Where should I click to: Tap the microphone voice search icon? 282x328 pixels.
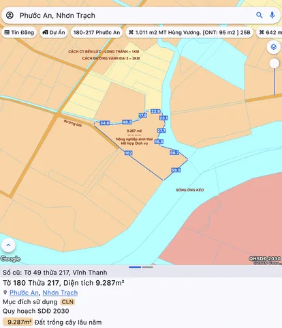(x=272, y=15)
